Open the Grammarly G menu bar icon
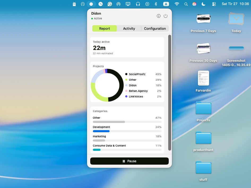 [110, 4]
